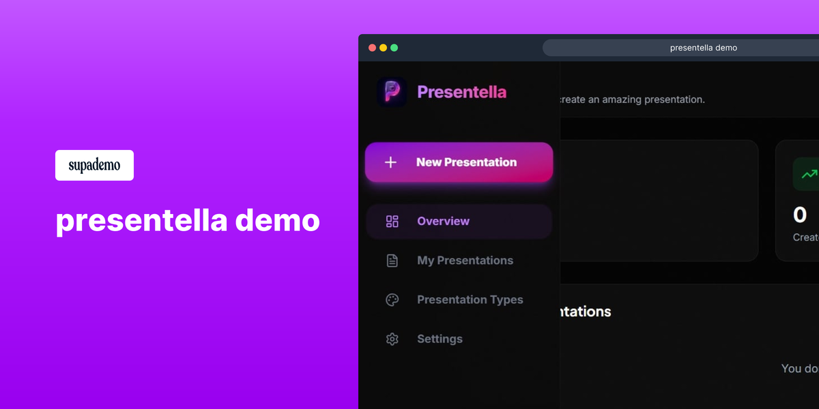Image resolution: width=819 pixels, height=409 pixels.
Task: Click the plus icon in New Presentation
Action: point(390,162)
